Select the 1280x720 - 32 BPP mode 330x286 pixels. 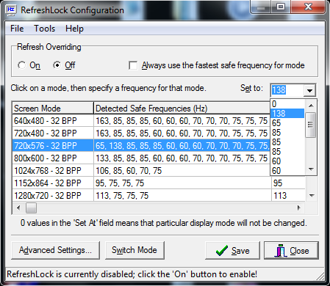(53, 196)
